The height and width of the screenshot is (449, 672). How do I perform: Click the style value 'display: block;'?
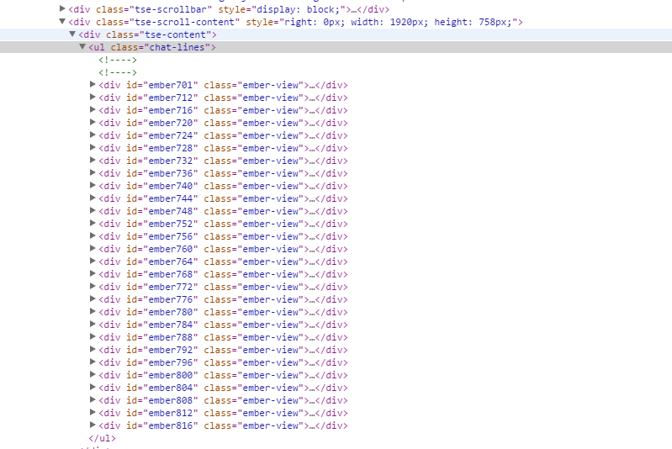point(299,9)
